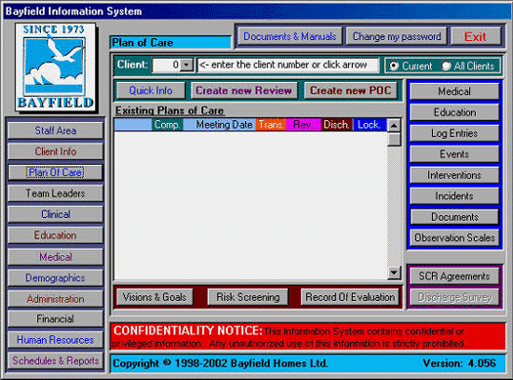Open Schedules & Reports section
This screenshot has width=513, height=380.
coord(56,360)
